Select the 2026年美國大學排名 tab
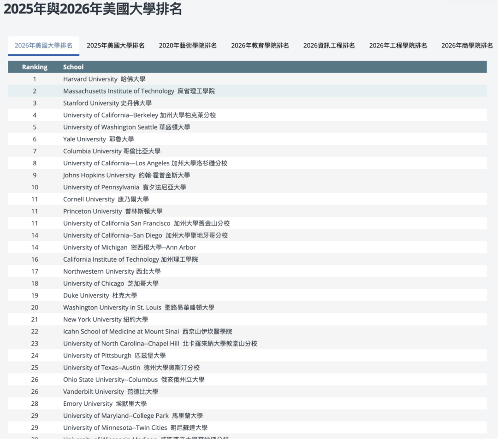The width and height of the screenshot is (498, 439). pos(43,45)
